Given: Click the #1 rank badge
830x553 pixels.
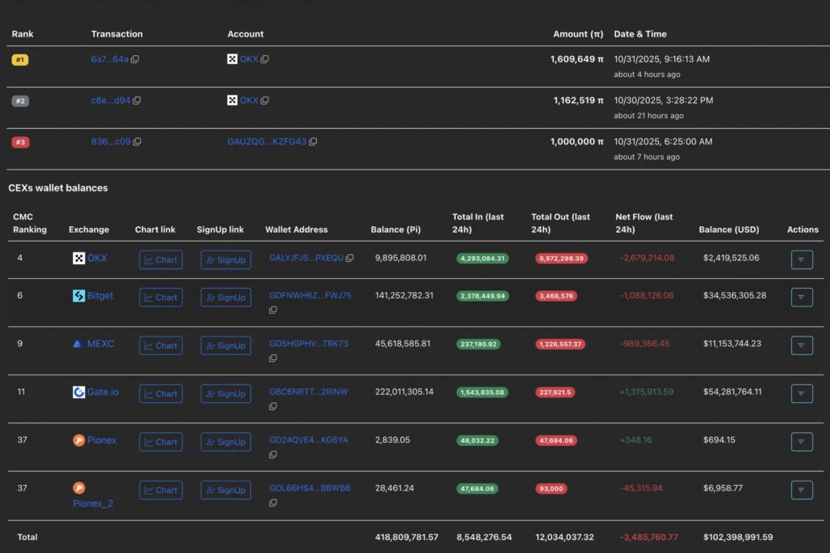Looking at the screenshot, I should [x=19, y=59].
